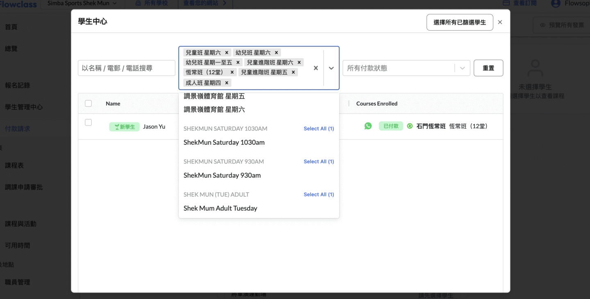The height and width of the screenshot is (299, 590).
Task: Close the 學生中心 dialog
Action: [500, 22]
